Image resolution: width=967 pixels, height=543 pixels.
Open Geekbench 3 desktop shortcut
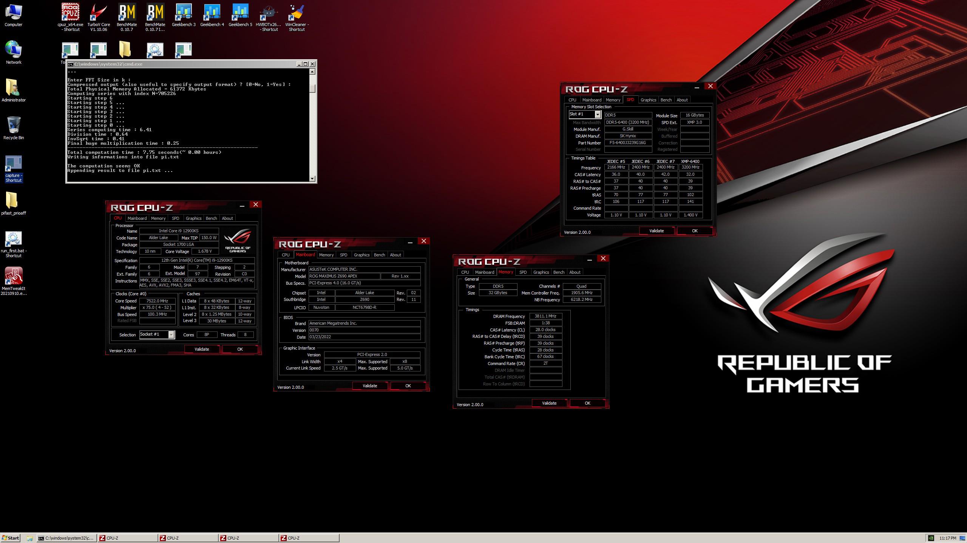point(184,15)
